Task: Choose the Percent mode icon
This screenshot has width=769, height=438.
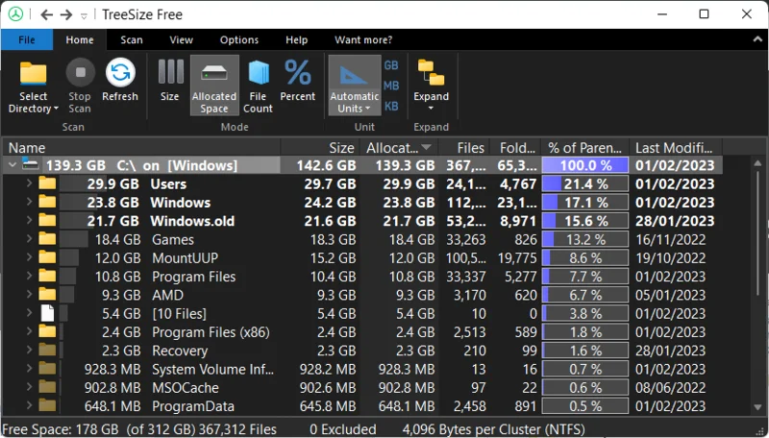Action: [x=298, y=75]
